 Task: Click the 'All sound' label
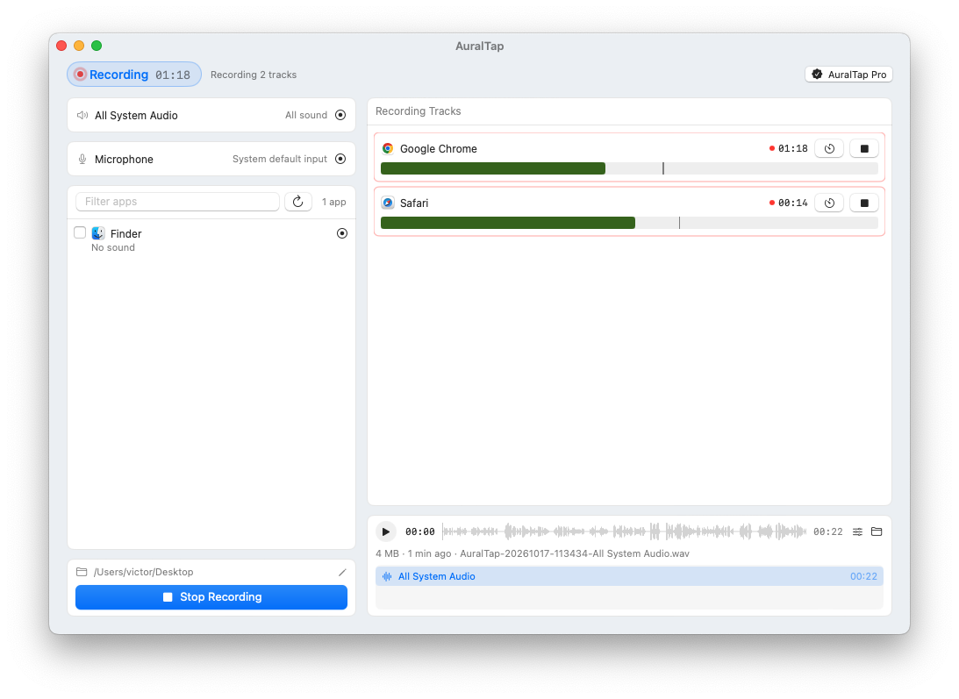point(306,115)
